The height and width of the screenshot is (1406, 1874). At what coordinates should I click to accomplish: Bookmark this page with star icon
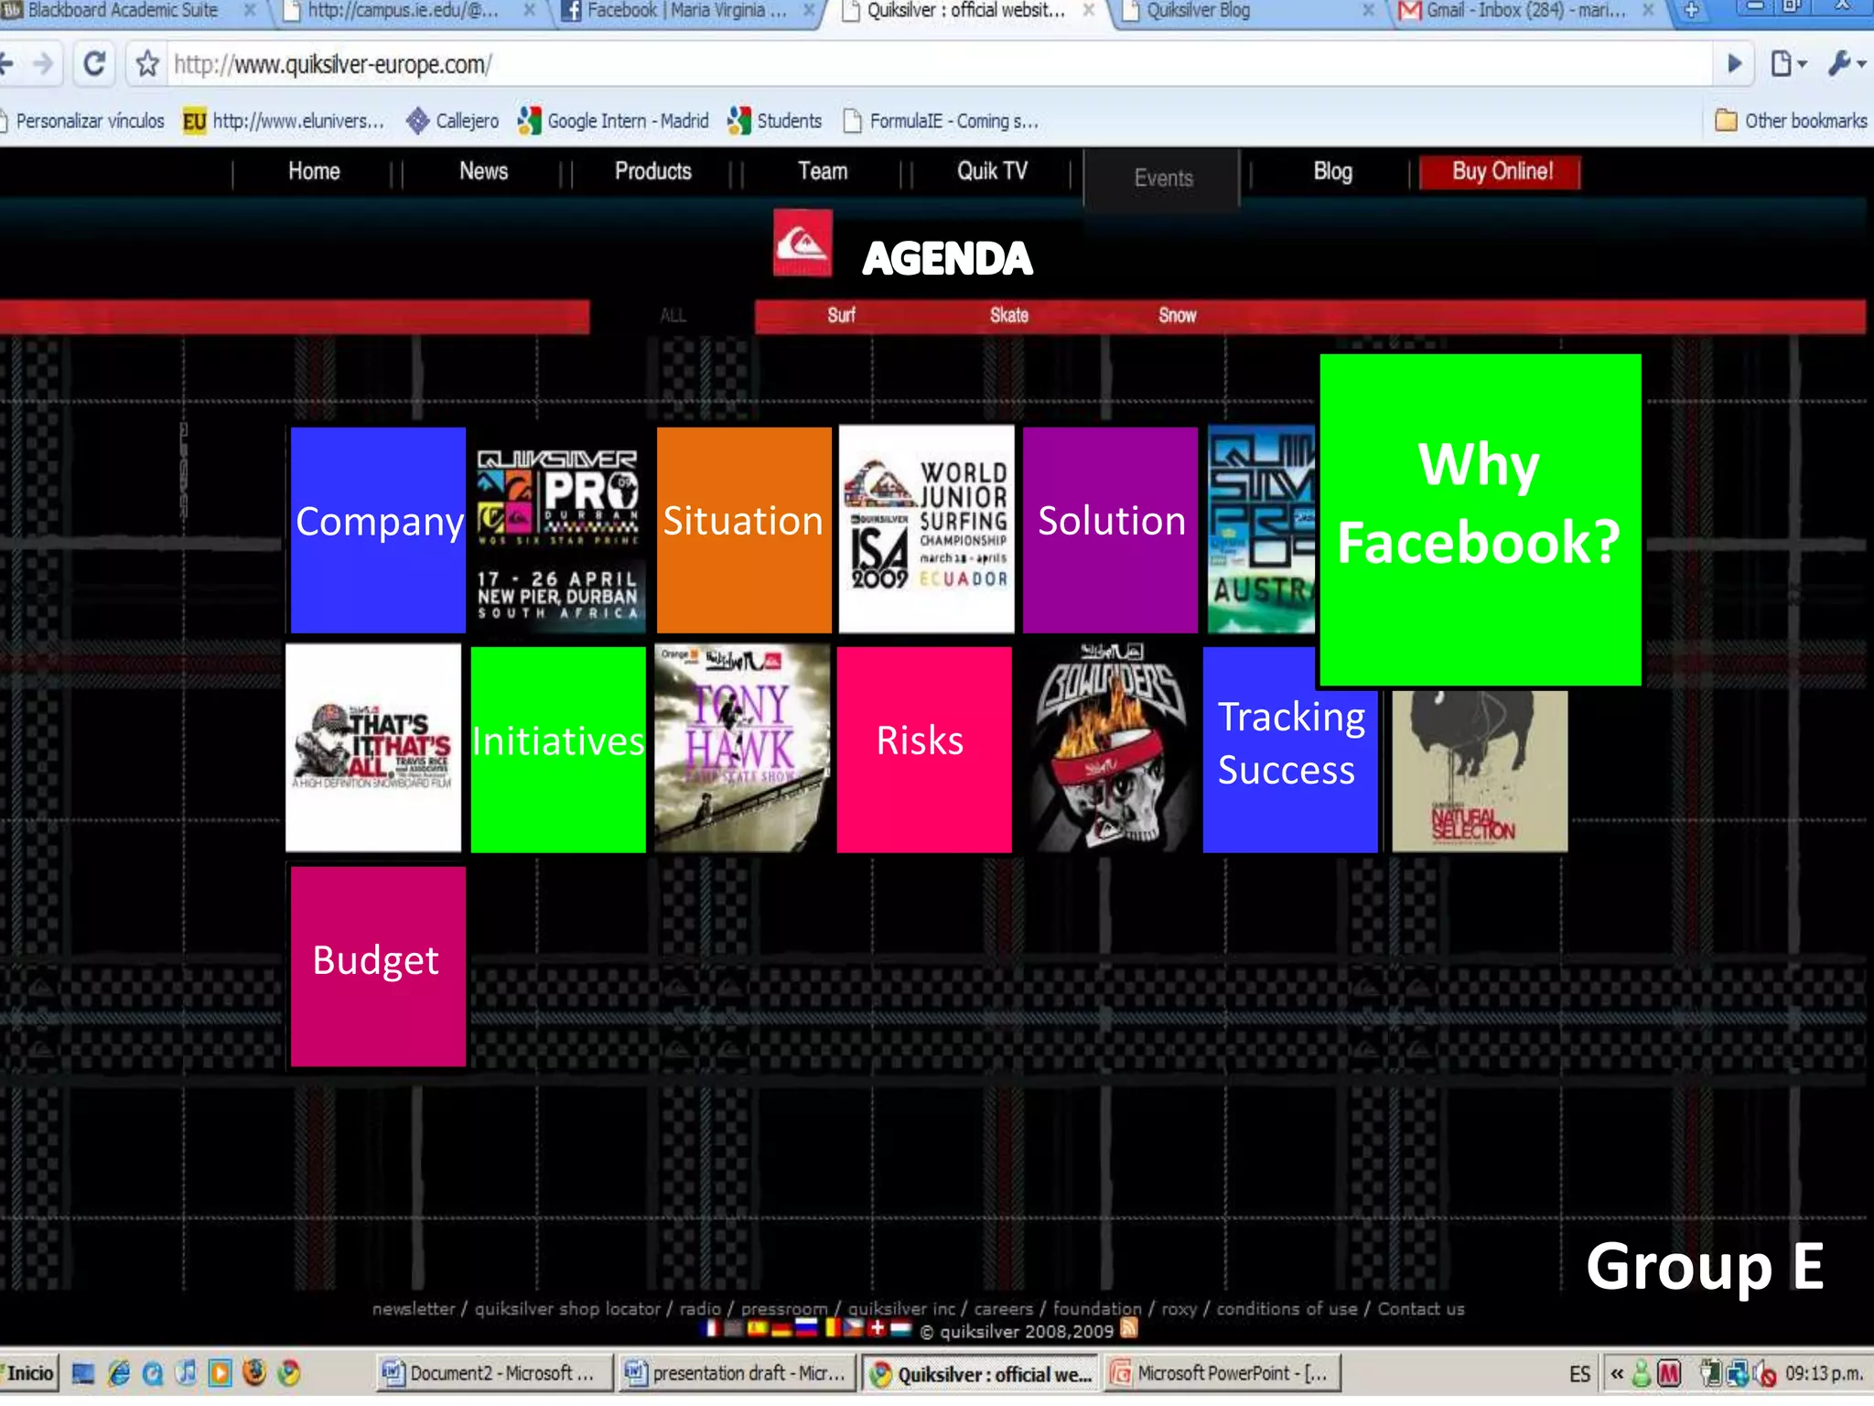pyautogui.click(x=147, y=64)
